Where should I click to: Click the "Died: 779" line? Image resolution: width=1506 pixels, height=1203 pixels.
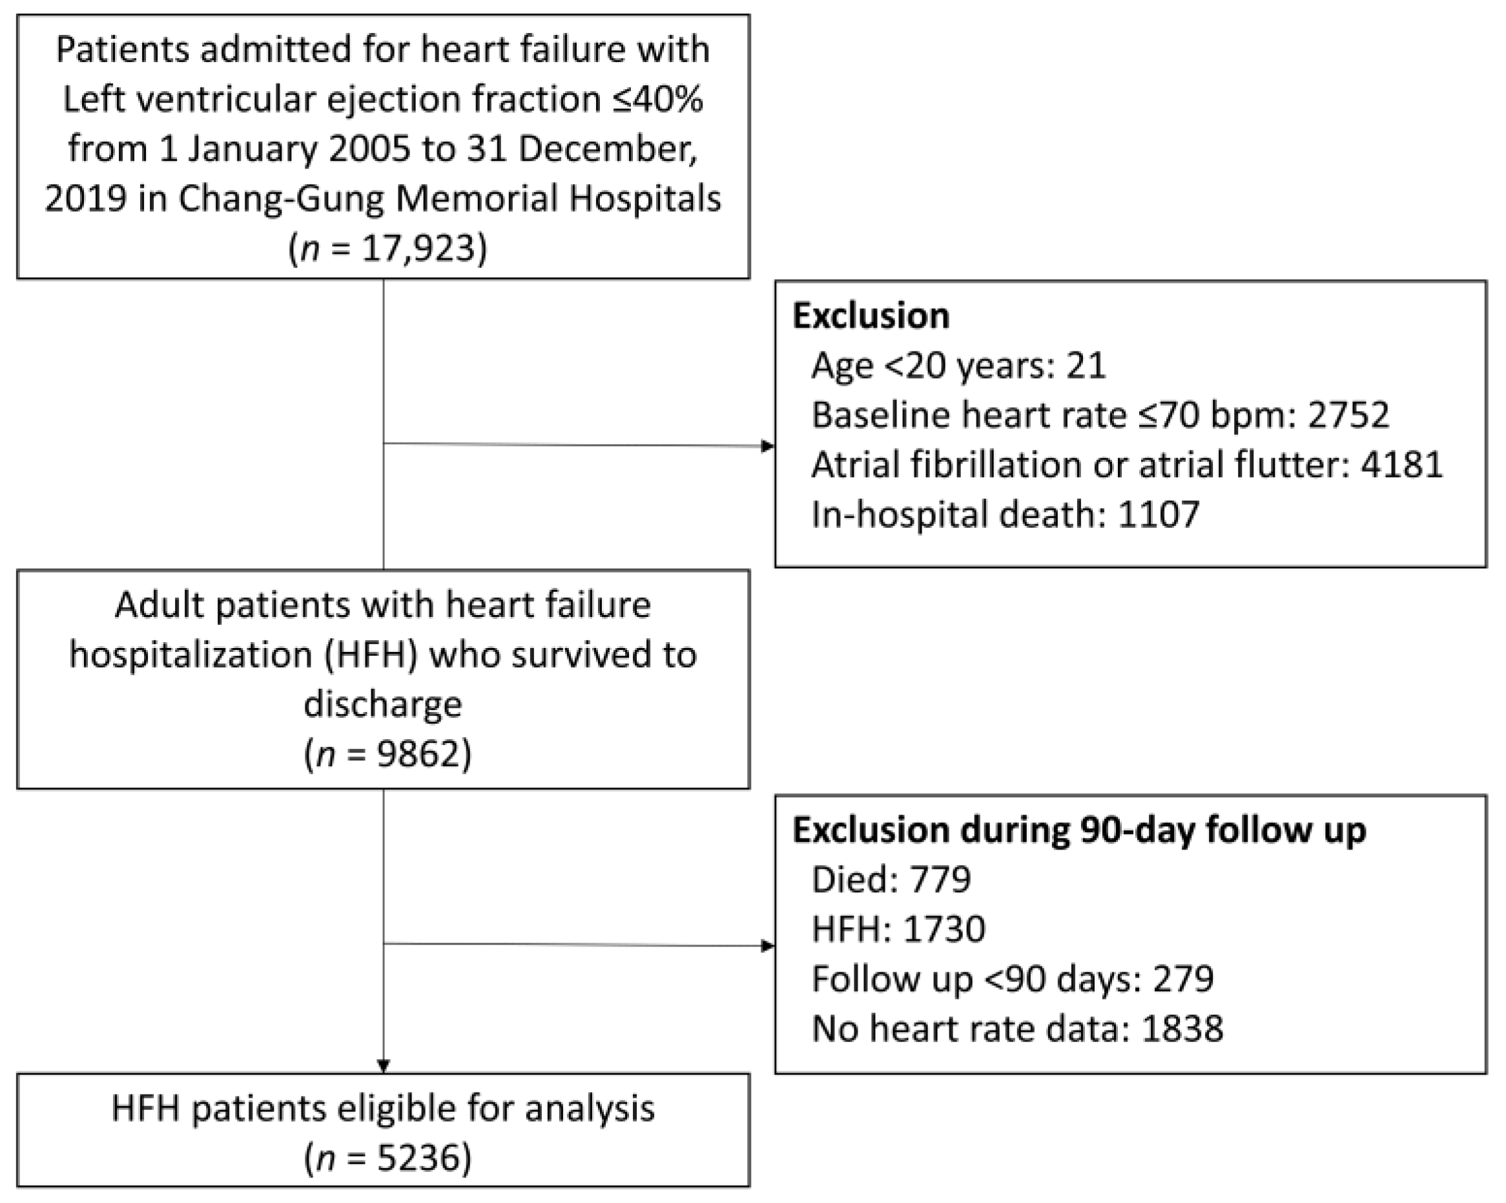click(891, 879)
